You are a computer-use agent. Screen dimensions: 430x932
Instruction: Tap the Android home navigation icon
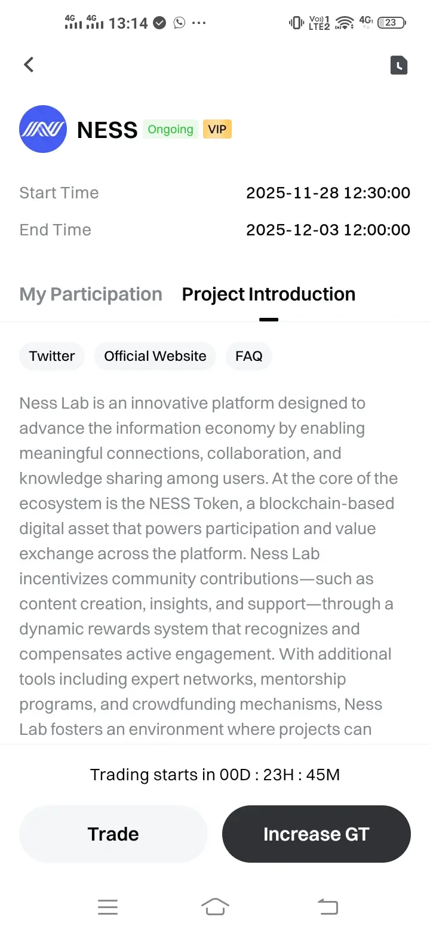pyautogui.click(x=215, y=907)
